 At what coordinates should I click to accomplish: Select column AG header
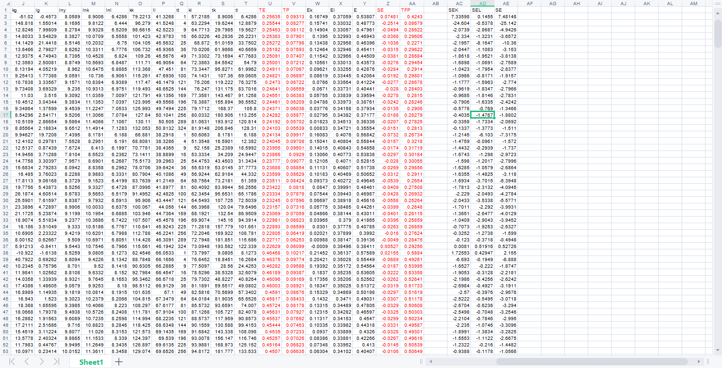tap(553, 3)
